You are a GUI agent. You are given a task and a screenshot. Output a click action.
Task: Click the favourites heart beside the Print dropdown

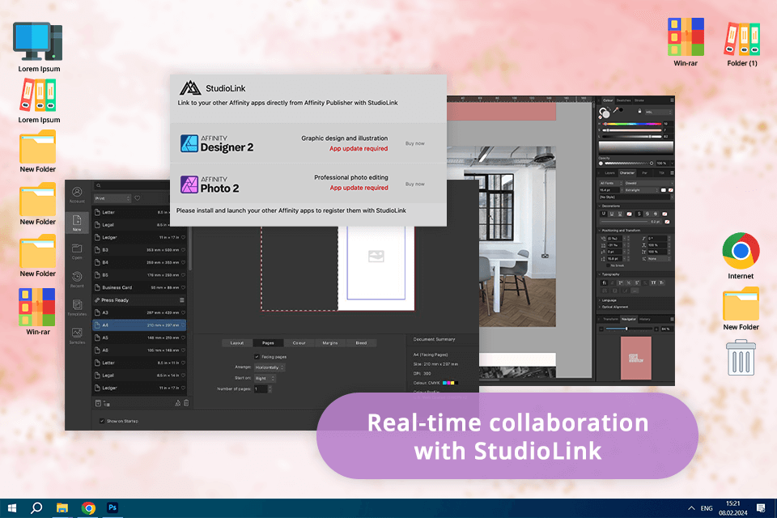pyautogui.click(x=138, y=198)
